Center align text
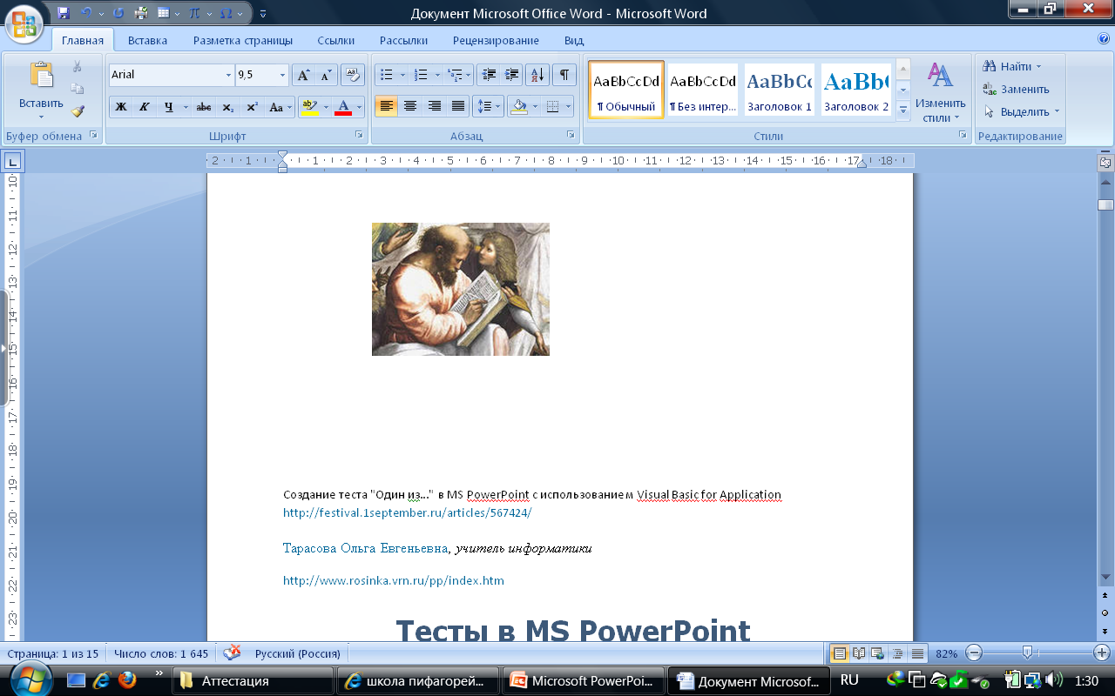The width and height of the screenshot is (1115, 696). pyautogui.click(x=410, y=107)
